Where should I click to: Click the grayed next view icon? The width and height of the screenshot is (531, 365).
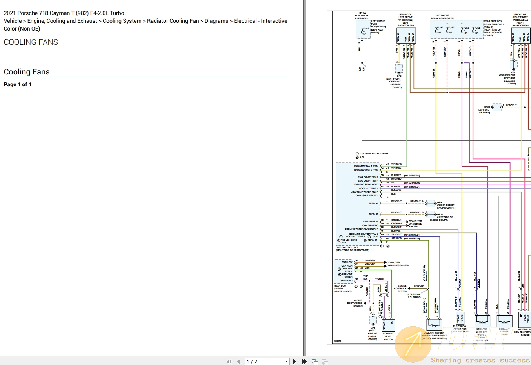click(x=325, y=361)
